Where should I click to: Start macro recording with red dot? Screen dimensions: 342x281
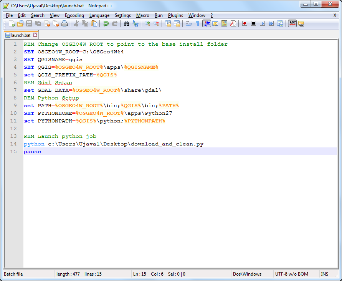pyautogui.click(x=245, y=23)
